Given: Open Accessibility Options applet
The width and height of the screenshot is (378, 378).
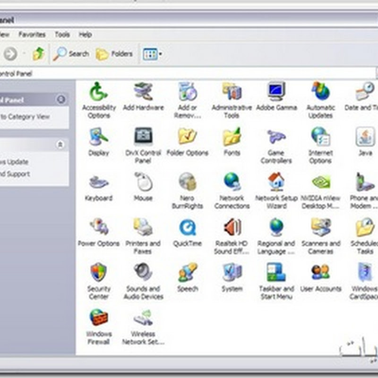Looking at the screenshot, I should tap(99, 100).
